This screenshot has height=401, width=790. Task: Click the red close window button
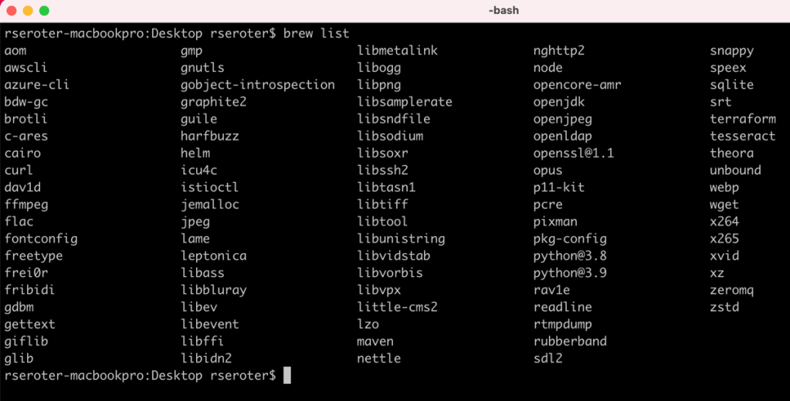(11, 11)
